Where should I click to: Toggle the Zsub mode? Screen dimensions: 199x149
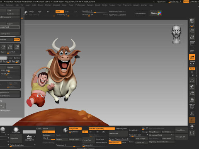67,12
